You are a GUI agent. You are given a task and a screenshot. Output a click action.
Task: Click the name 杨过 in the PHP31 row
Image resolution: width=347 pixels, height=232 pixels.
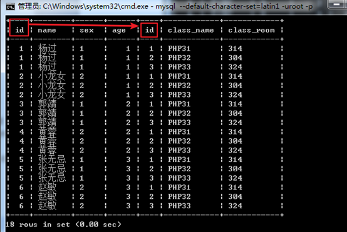[x=47, y=48]
